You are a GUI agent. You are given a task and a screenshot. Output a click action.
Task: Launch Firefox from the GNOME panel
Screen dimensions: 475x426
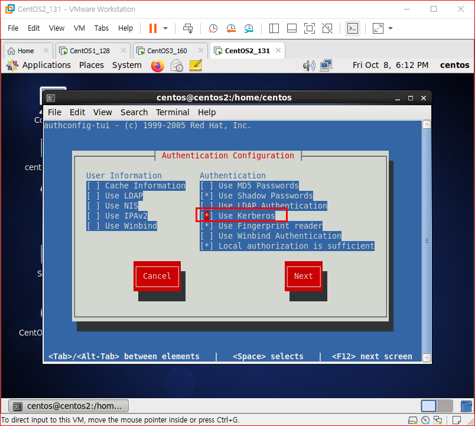pos(158,66)
